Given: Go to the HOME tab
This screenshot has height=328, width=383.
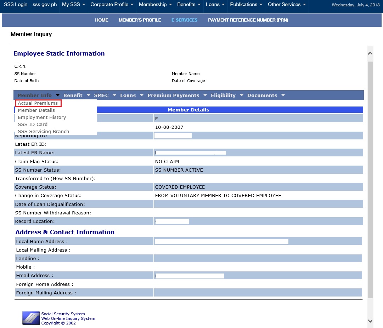Looking at the screenshot, I should (x=102, y=20).
